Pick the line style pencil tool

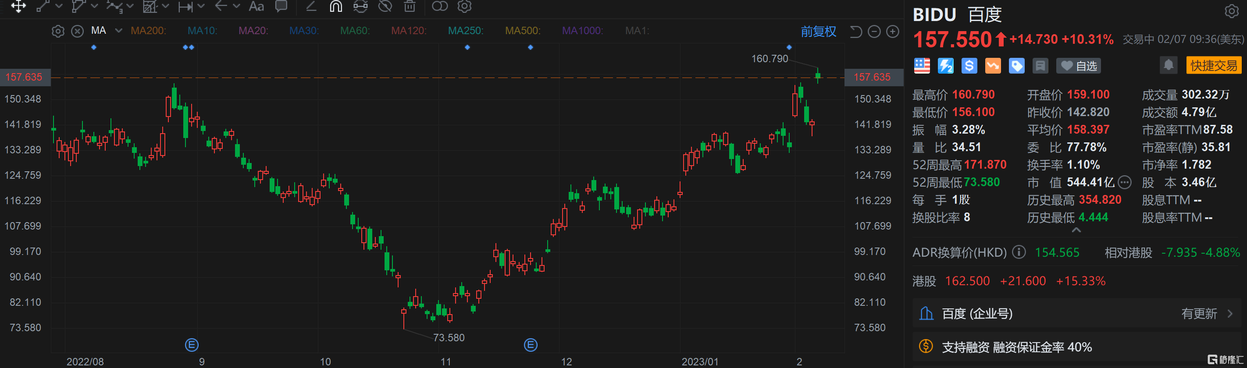coord(311,6)
